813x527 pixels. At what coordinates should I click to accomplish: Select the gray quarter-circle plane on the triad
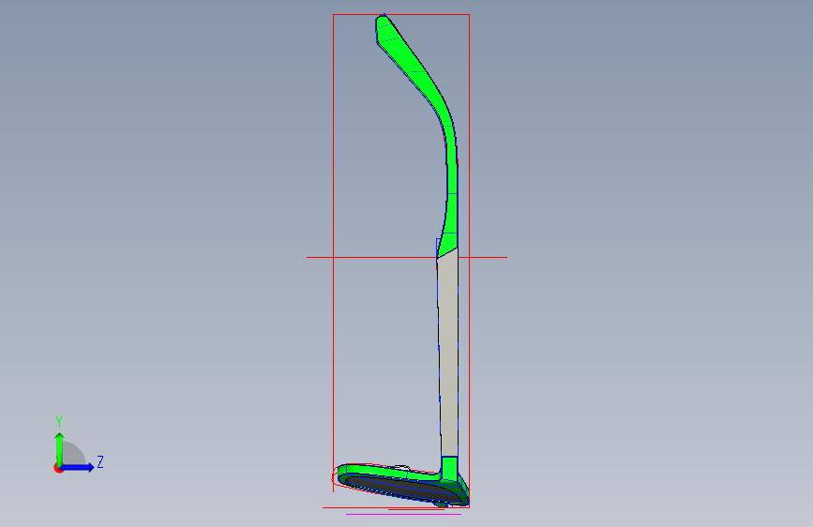[73, 453]
